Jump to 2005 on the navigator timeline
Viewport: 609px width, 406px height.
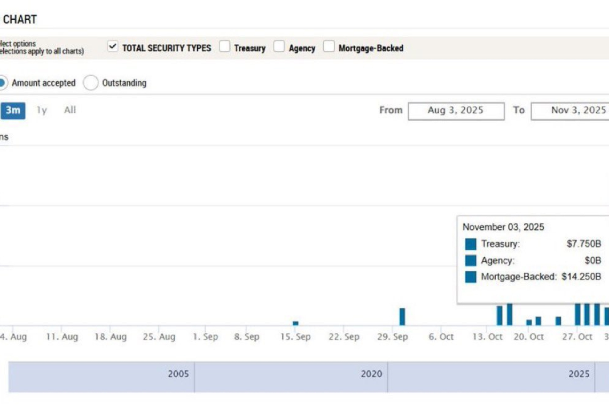(178, 374)
